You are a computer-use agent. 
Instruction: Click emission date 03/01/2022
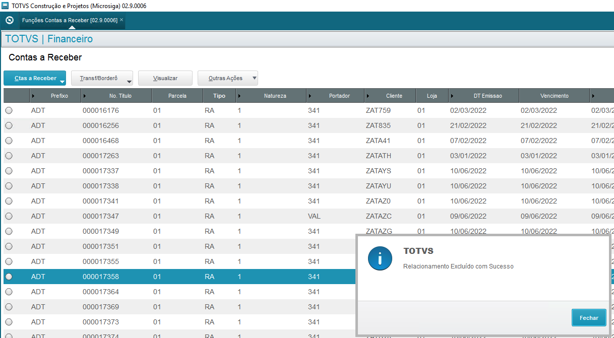468,156
